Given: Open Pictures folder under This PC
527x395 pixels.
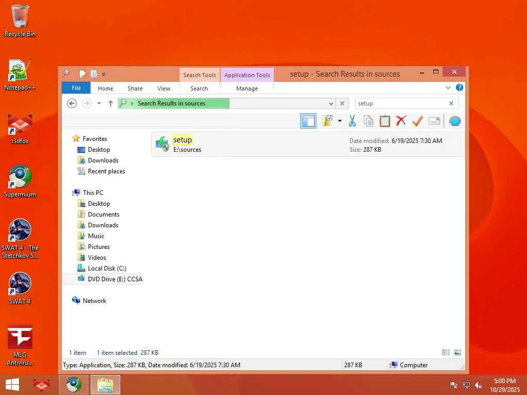Looking at the screenshot, I should 98,246.
